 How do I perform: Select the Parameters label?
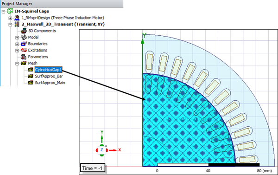coord(38,57)
